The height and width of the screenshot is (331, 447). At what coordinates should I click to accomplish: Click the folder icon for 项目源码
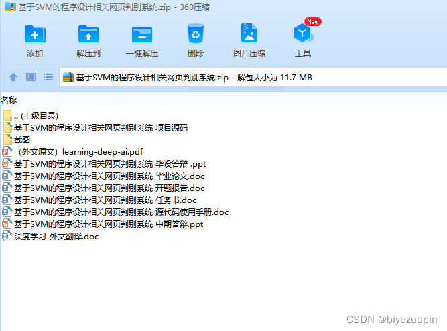point(7,127)
